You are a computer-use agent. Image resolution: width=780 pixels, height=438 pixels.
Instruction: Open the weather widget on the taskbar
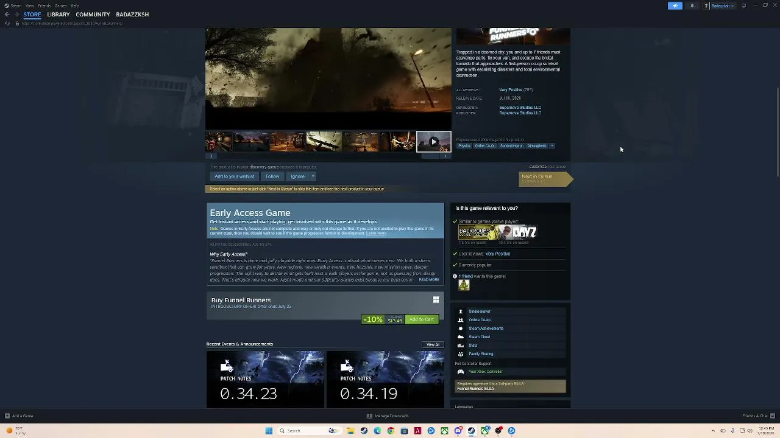[16, 431]
